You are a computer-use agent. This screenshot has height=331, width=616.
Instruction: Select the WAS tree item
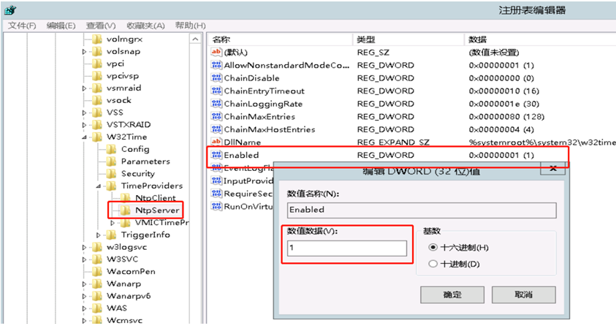coord(117,308)
